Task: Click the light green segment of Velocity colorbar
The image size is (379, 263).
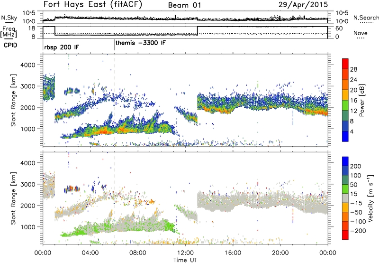Action: tap(345, 189)
